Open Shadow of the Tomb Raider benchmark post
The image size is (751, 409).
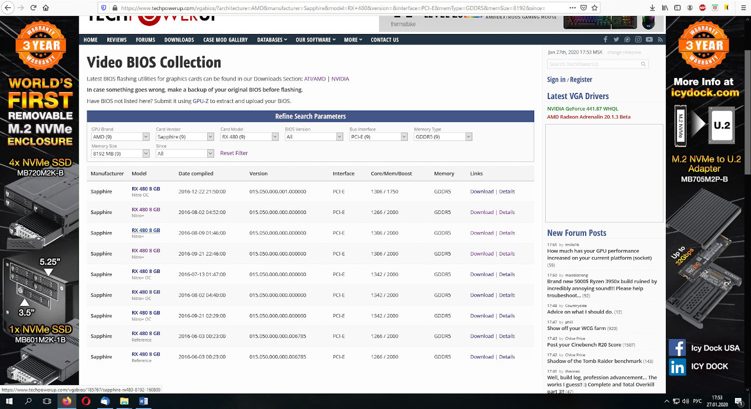[x=594, y=361]
